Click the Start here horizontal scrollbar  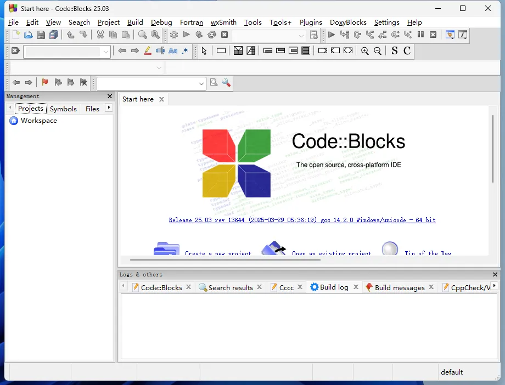pyautogui.click(x=225, y=259)
